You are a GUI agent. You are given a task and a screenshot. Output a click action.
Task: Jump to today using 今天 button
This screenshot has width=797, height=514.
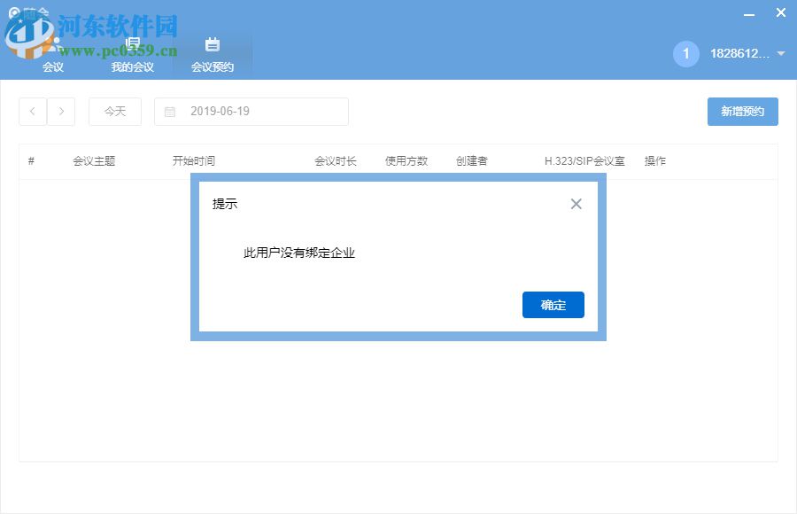[114, 111]
